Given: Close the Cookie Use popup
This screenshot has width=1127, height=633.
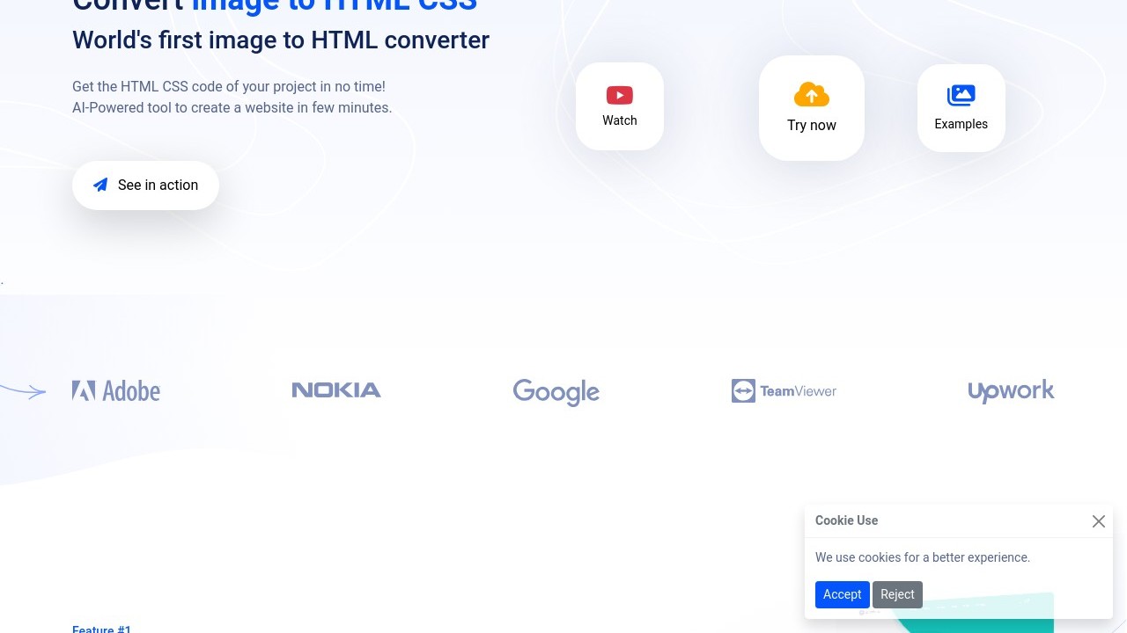Looking at the screenshot, I should tap(1099, 521).
